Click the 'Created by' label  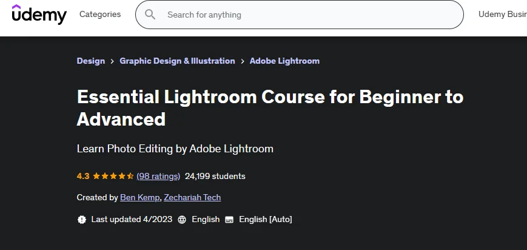point(97,197)
